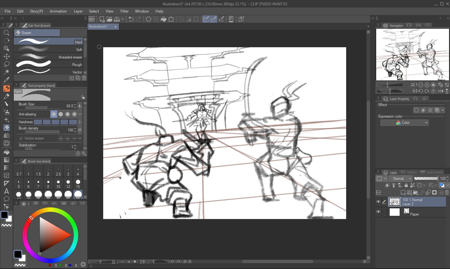This screenshot has height=269, width=450.
Task: Expand the Anti-aliasing options arrow
Action: click(x=80, y=114)
